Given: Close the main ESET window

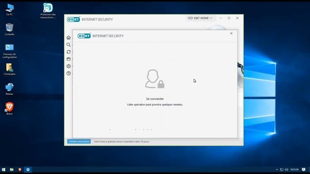Looking at the screenshot, I should coord(237,18).
